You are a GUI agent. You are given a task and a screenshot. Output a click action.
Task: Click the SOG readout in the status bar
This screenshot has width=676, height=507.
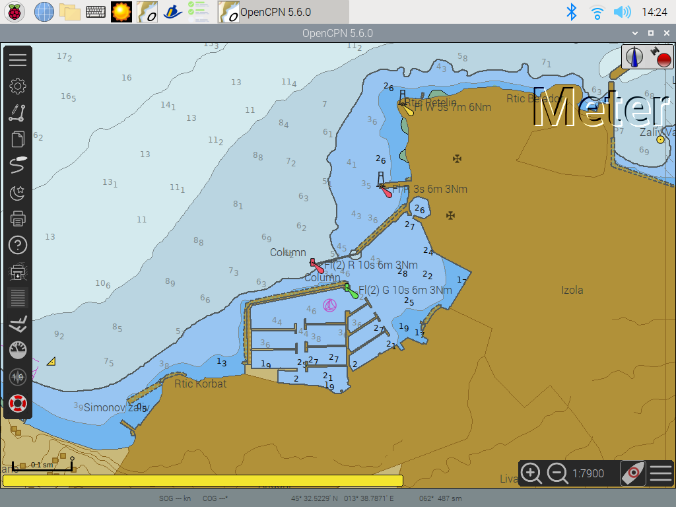175,498
